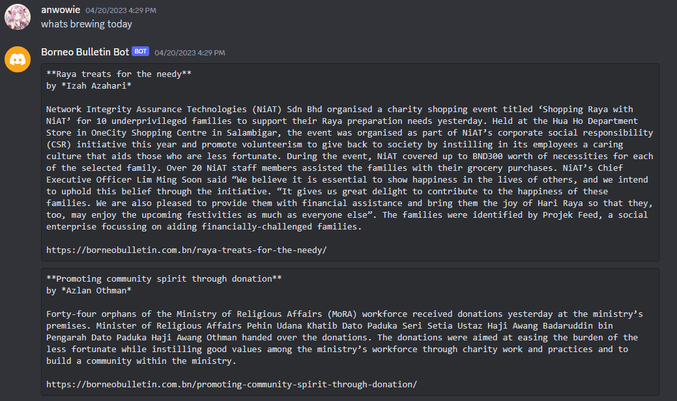
Task: Click the 'Promoting community spirit through donation' headline
Action: 164,279
